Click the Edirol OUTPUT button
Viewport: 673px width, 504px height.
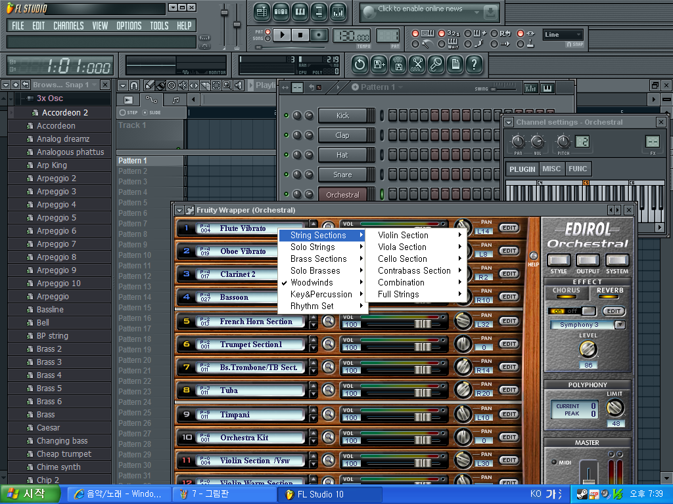tap(588, 260)
